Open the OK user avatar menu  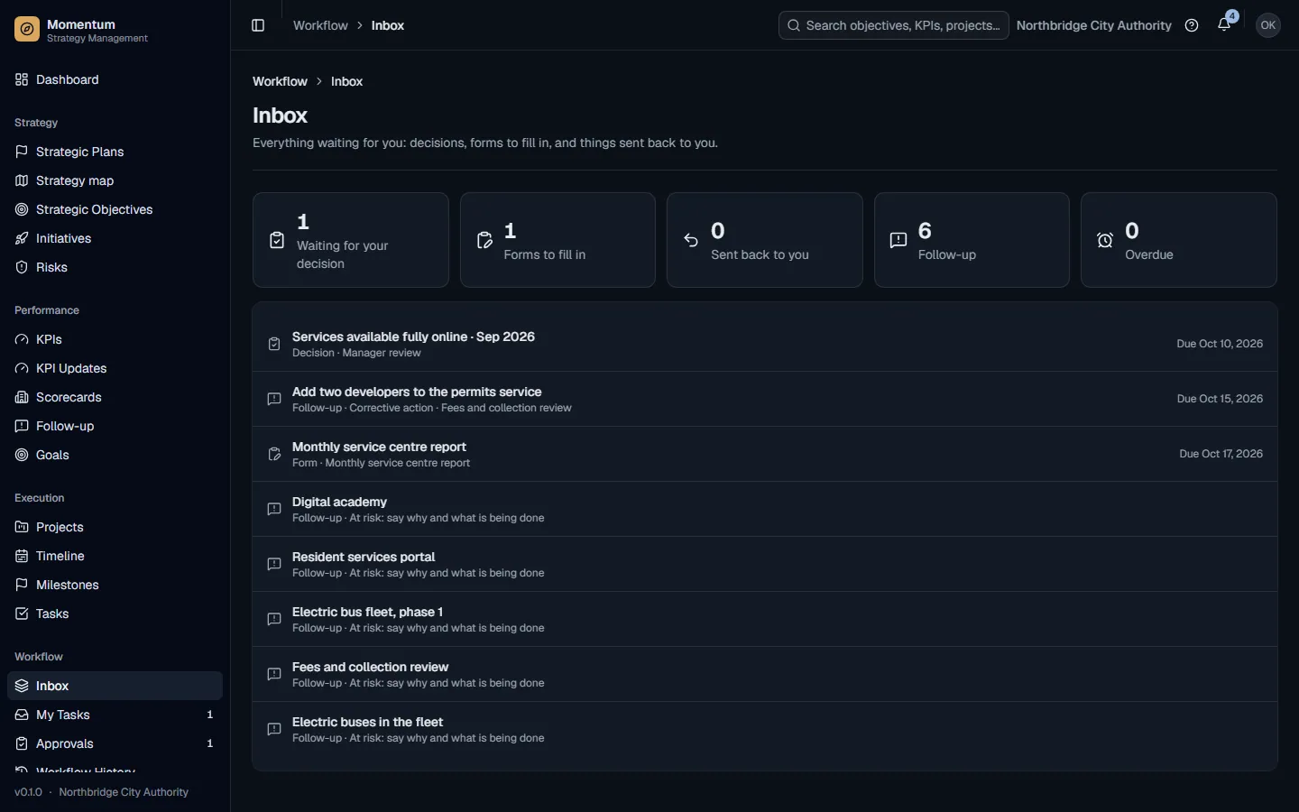point(1268,25)
